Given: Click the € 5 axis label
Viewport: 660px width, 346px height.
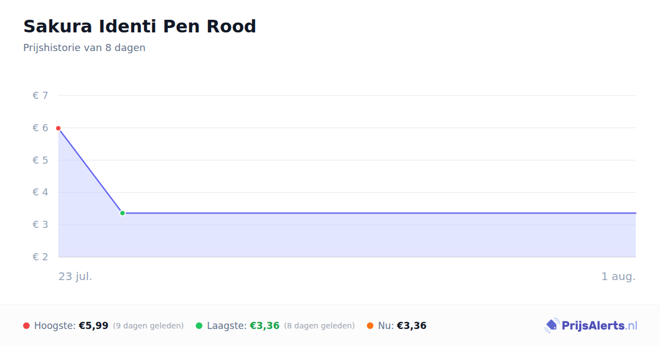Looking at the screenshot, I should coord(40,160).
